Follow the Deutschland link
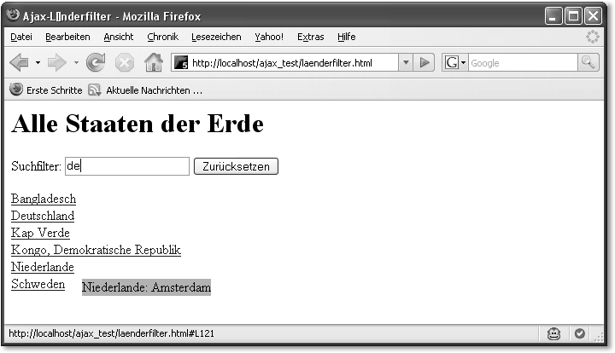 point(43,216)
